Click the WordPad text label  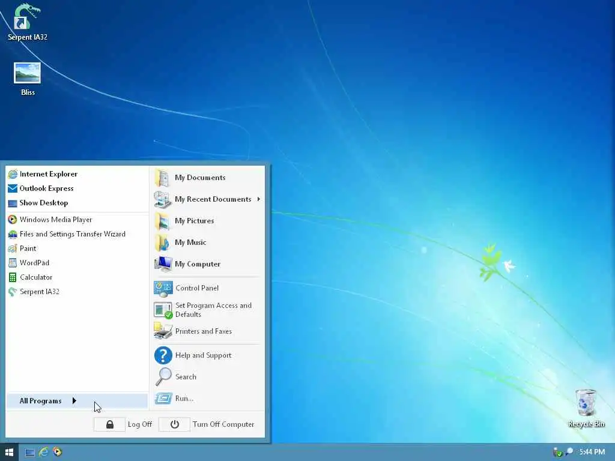tap(34, 263)
